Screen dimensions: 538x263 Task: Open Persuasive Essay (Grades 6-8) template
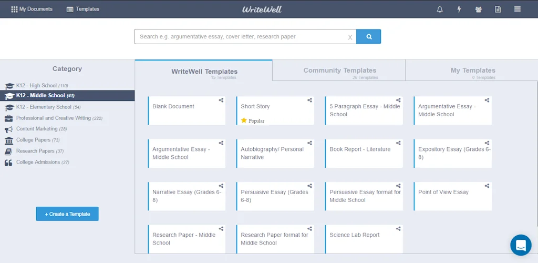275,196
